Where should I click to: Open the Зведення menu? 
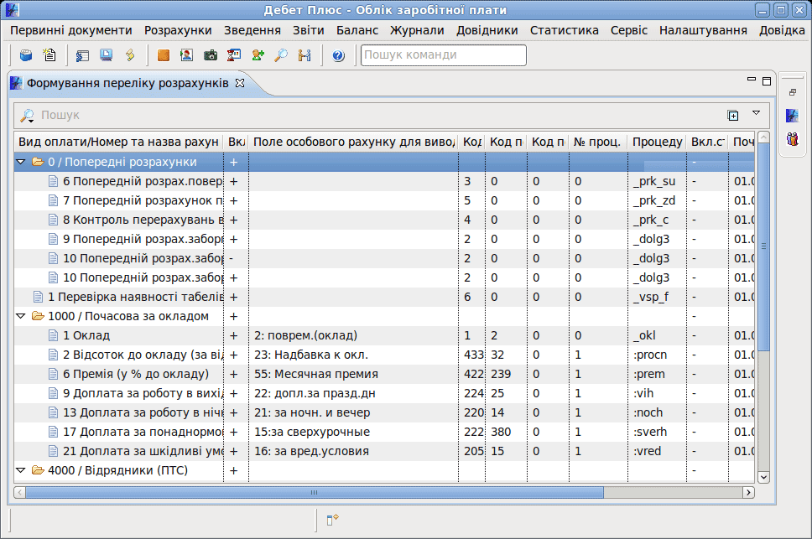tap(252, 30)
